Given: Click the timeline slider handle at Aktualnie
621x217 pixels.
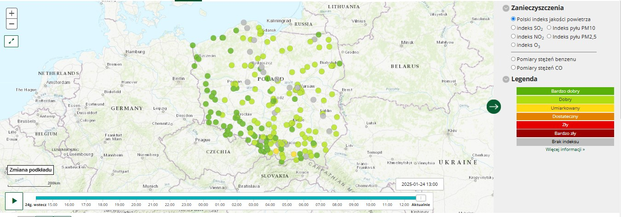Looking at the screenshot, I should [x=420, y=198].
